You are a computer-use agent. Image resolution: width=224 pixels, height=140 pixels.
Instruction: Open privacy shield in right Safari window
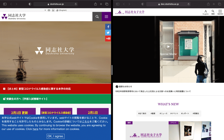pos(143,4)
